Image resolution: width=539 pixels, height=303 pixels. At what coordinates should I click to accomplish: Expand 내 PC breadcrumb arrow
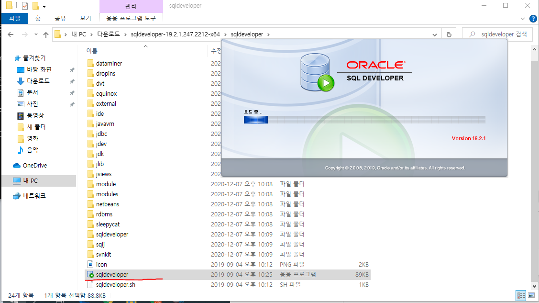pyautogui.click(x=91, y=34)
